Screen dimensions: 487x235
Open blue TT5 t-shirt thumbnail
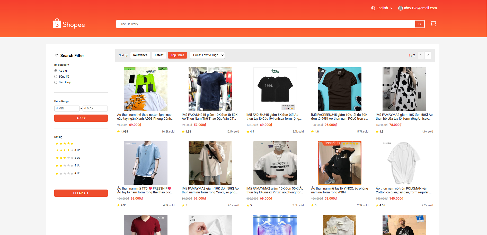pos(146,163)
